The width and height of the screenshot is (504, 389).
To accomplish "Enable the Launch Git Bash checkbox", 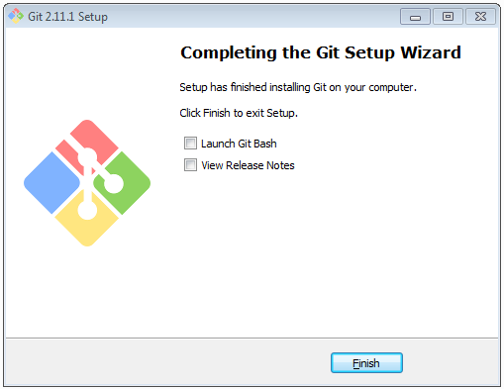I will point(190,144).
